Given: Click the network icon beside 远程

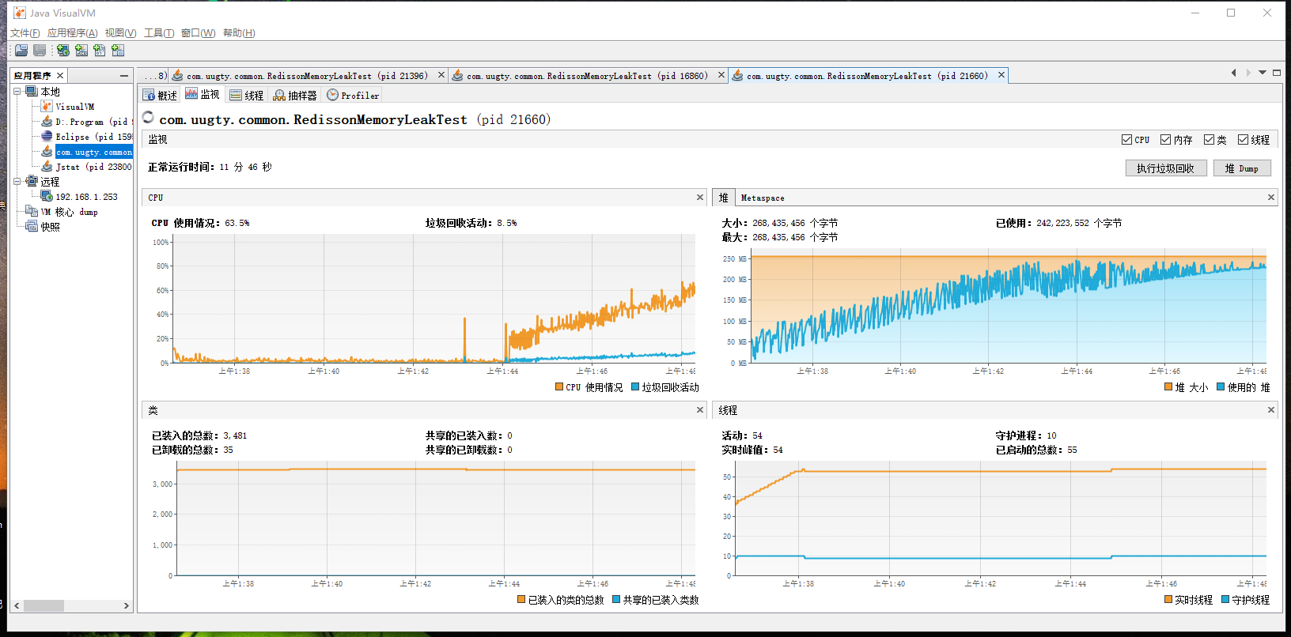Looking at the screenshot, I should click(32, 182).
